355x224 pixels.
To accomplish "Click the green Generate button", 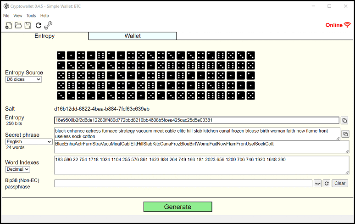I will (x=177, y=207).
